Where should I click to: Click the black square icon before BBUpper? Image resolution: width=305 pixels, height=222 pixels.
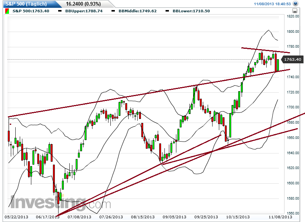coord(59,11)
